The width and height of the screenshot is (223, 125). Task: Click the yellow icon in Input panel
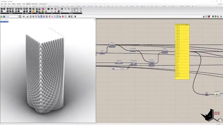pyautogui.click(x=33, y=11)
